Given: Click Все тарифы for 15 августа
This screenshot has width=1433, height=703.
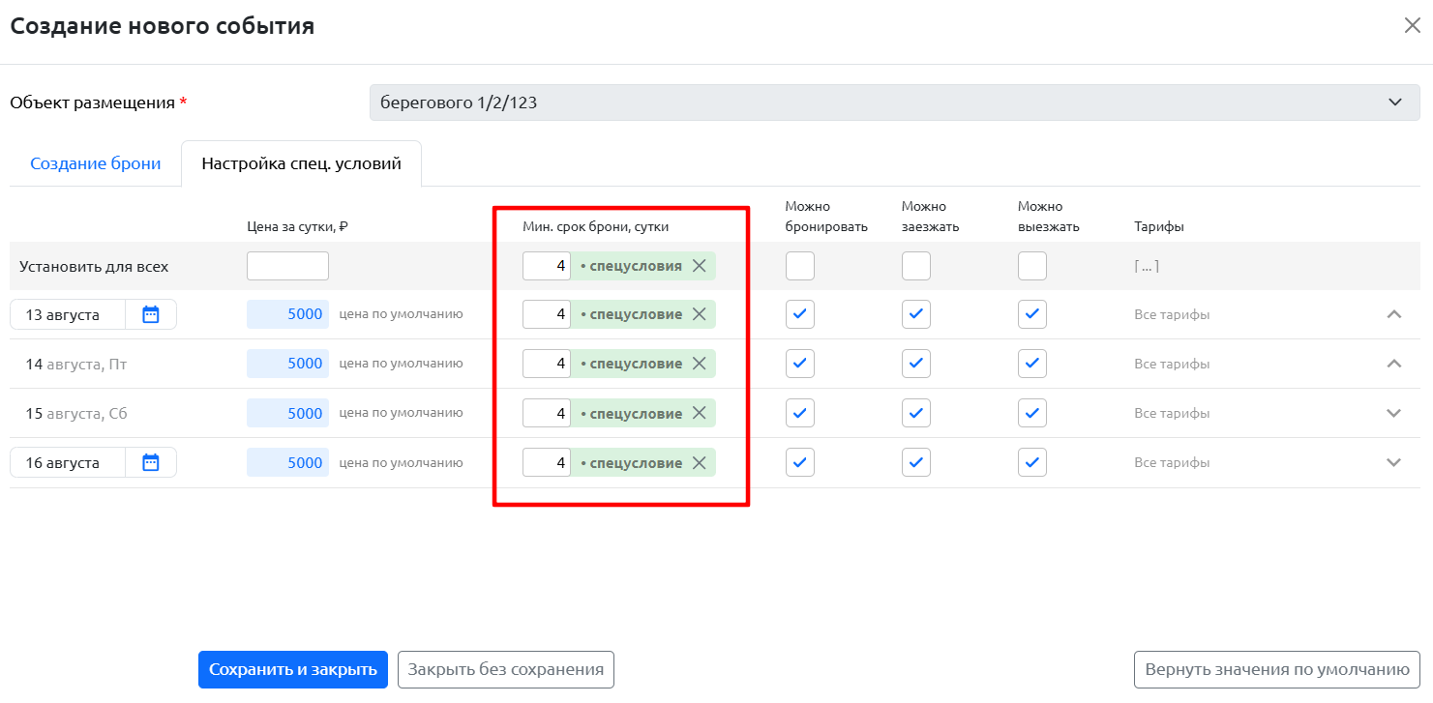Looking at the screenshot, I should [x=1172, y=413].
